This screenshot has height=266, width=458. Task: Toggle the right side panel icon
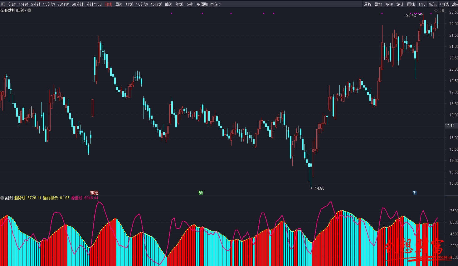tap(441, 11)
